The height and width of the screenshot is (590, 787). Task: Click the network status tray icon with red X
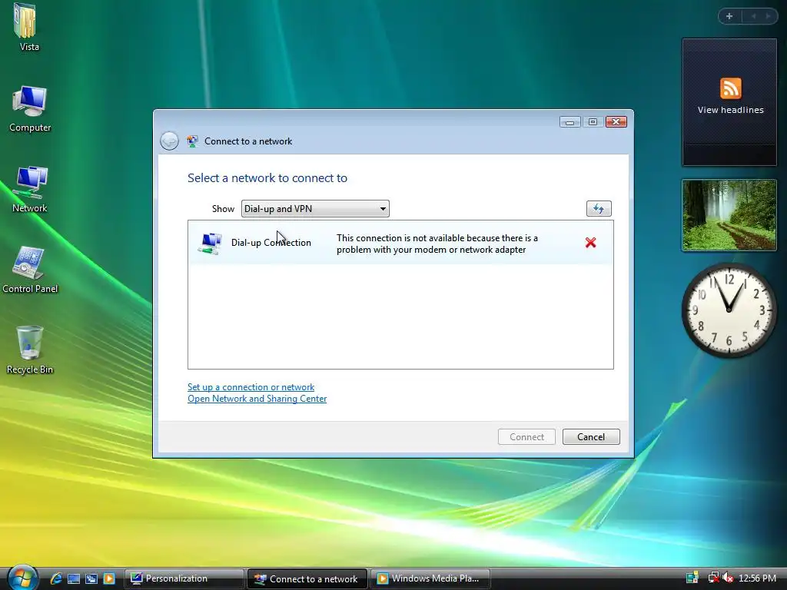click(713, 578)
